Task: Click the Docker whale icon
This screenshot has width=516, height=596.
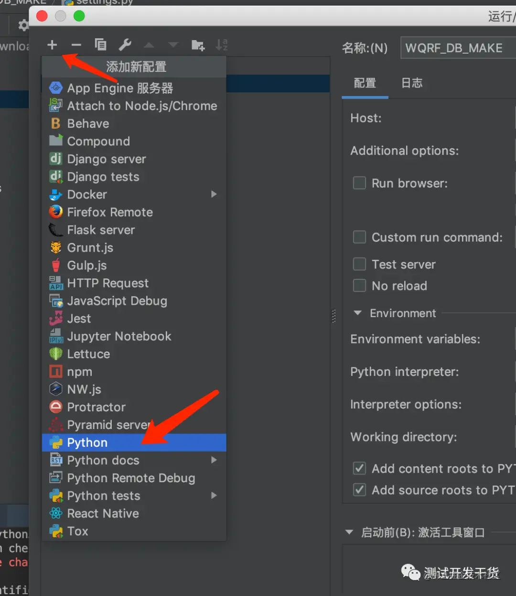Action: pos(56,195)
